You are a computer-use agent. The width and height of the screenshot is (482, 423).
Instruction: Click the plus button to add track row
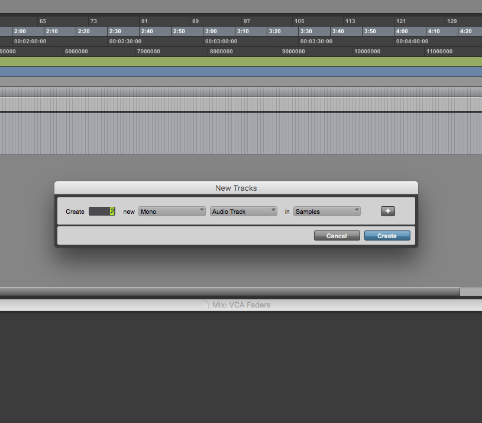[x=387, y=211]
